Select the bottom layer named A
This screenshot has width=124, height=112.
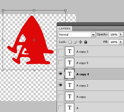77,108
